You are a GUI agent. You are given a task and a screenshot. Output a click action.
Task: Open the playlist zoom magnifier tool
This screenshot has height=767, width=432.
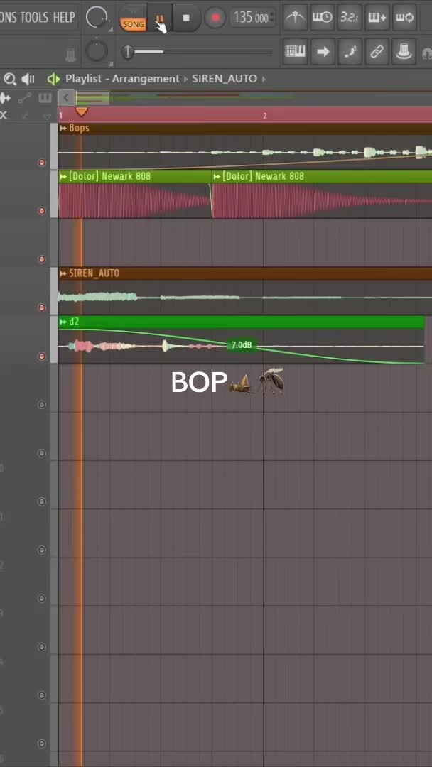(x=10, y=79)
